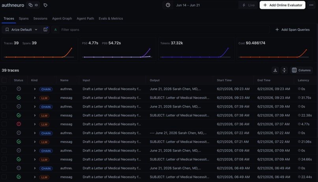
Task: Select the checkbox for the 4.77s error trace
Action: point(4,124)
